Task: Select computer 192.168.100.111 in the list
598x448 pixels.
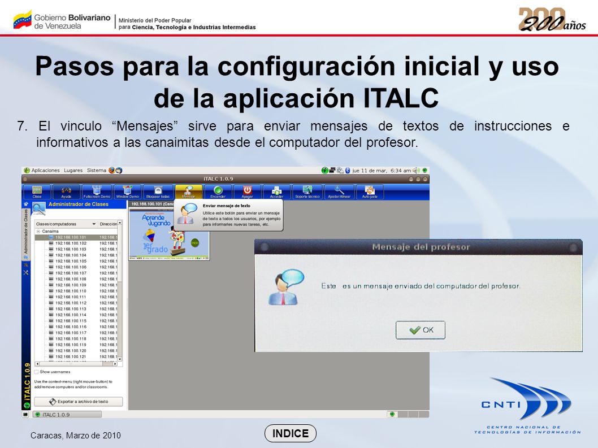Action: [x=76, y=297]
